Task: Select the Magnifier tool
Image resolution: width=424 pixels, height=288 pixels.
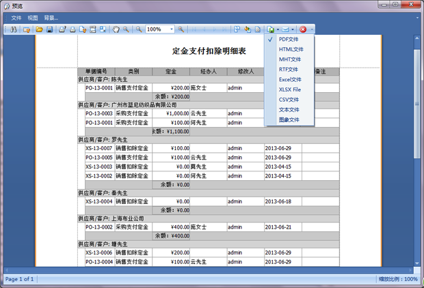Action: pyautogui.click(x=126, y=29)
